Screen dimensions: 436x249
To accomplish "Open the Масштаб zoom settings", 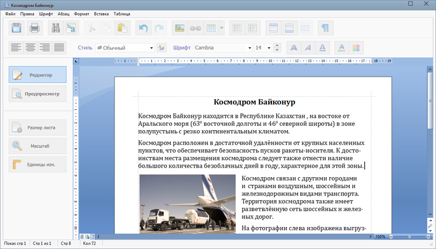I will pos(38,146).
